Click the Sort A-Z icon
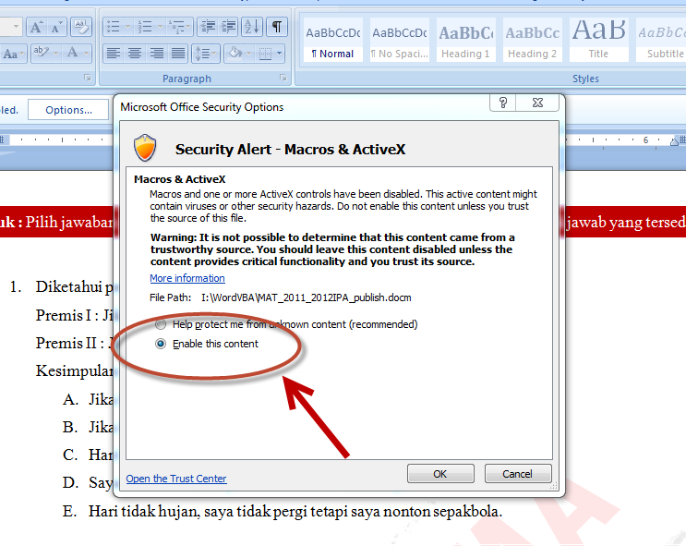Image resolution: width=686 pixels, height=546 pixels. point(251,27)
